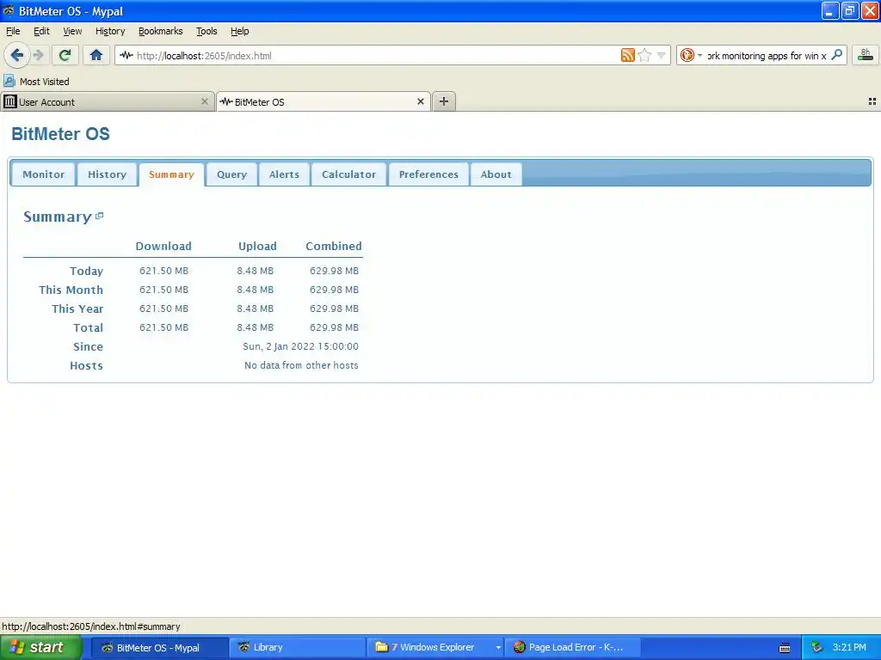Expand the Windows Explorer group dropdown arrow
Viewport: 881px width, 660px height.
point(498,648)
